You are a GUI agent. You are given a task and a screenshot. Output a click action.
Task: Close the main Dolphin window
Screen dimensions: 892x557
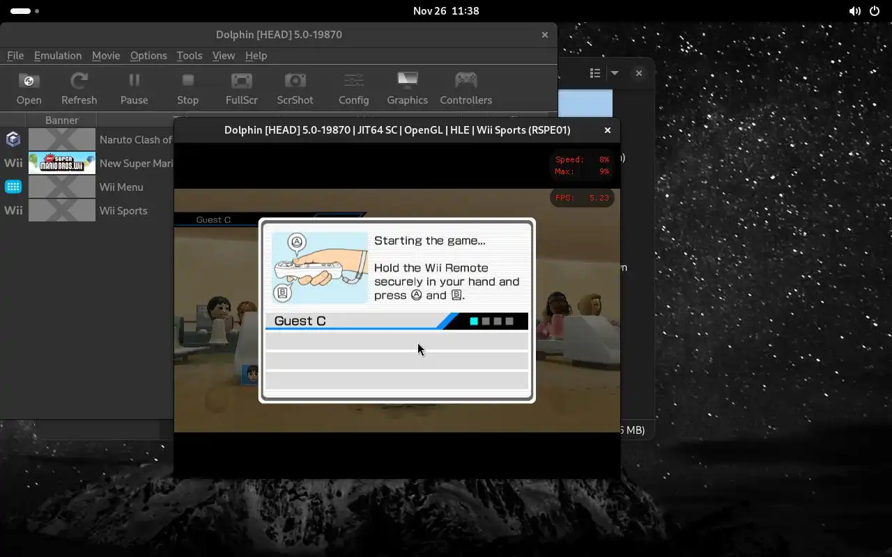pos(545,35)
